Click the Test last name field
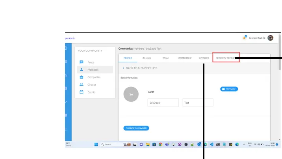The width and height of the screenshot is (282, 159). coord(198,103)
